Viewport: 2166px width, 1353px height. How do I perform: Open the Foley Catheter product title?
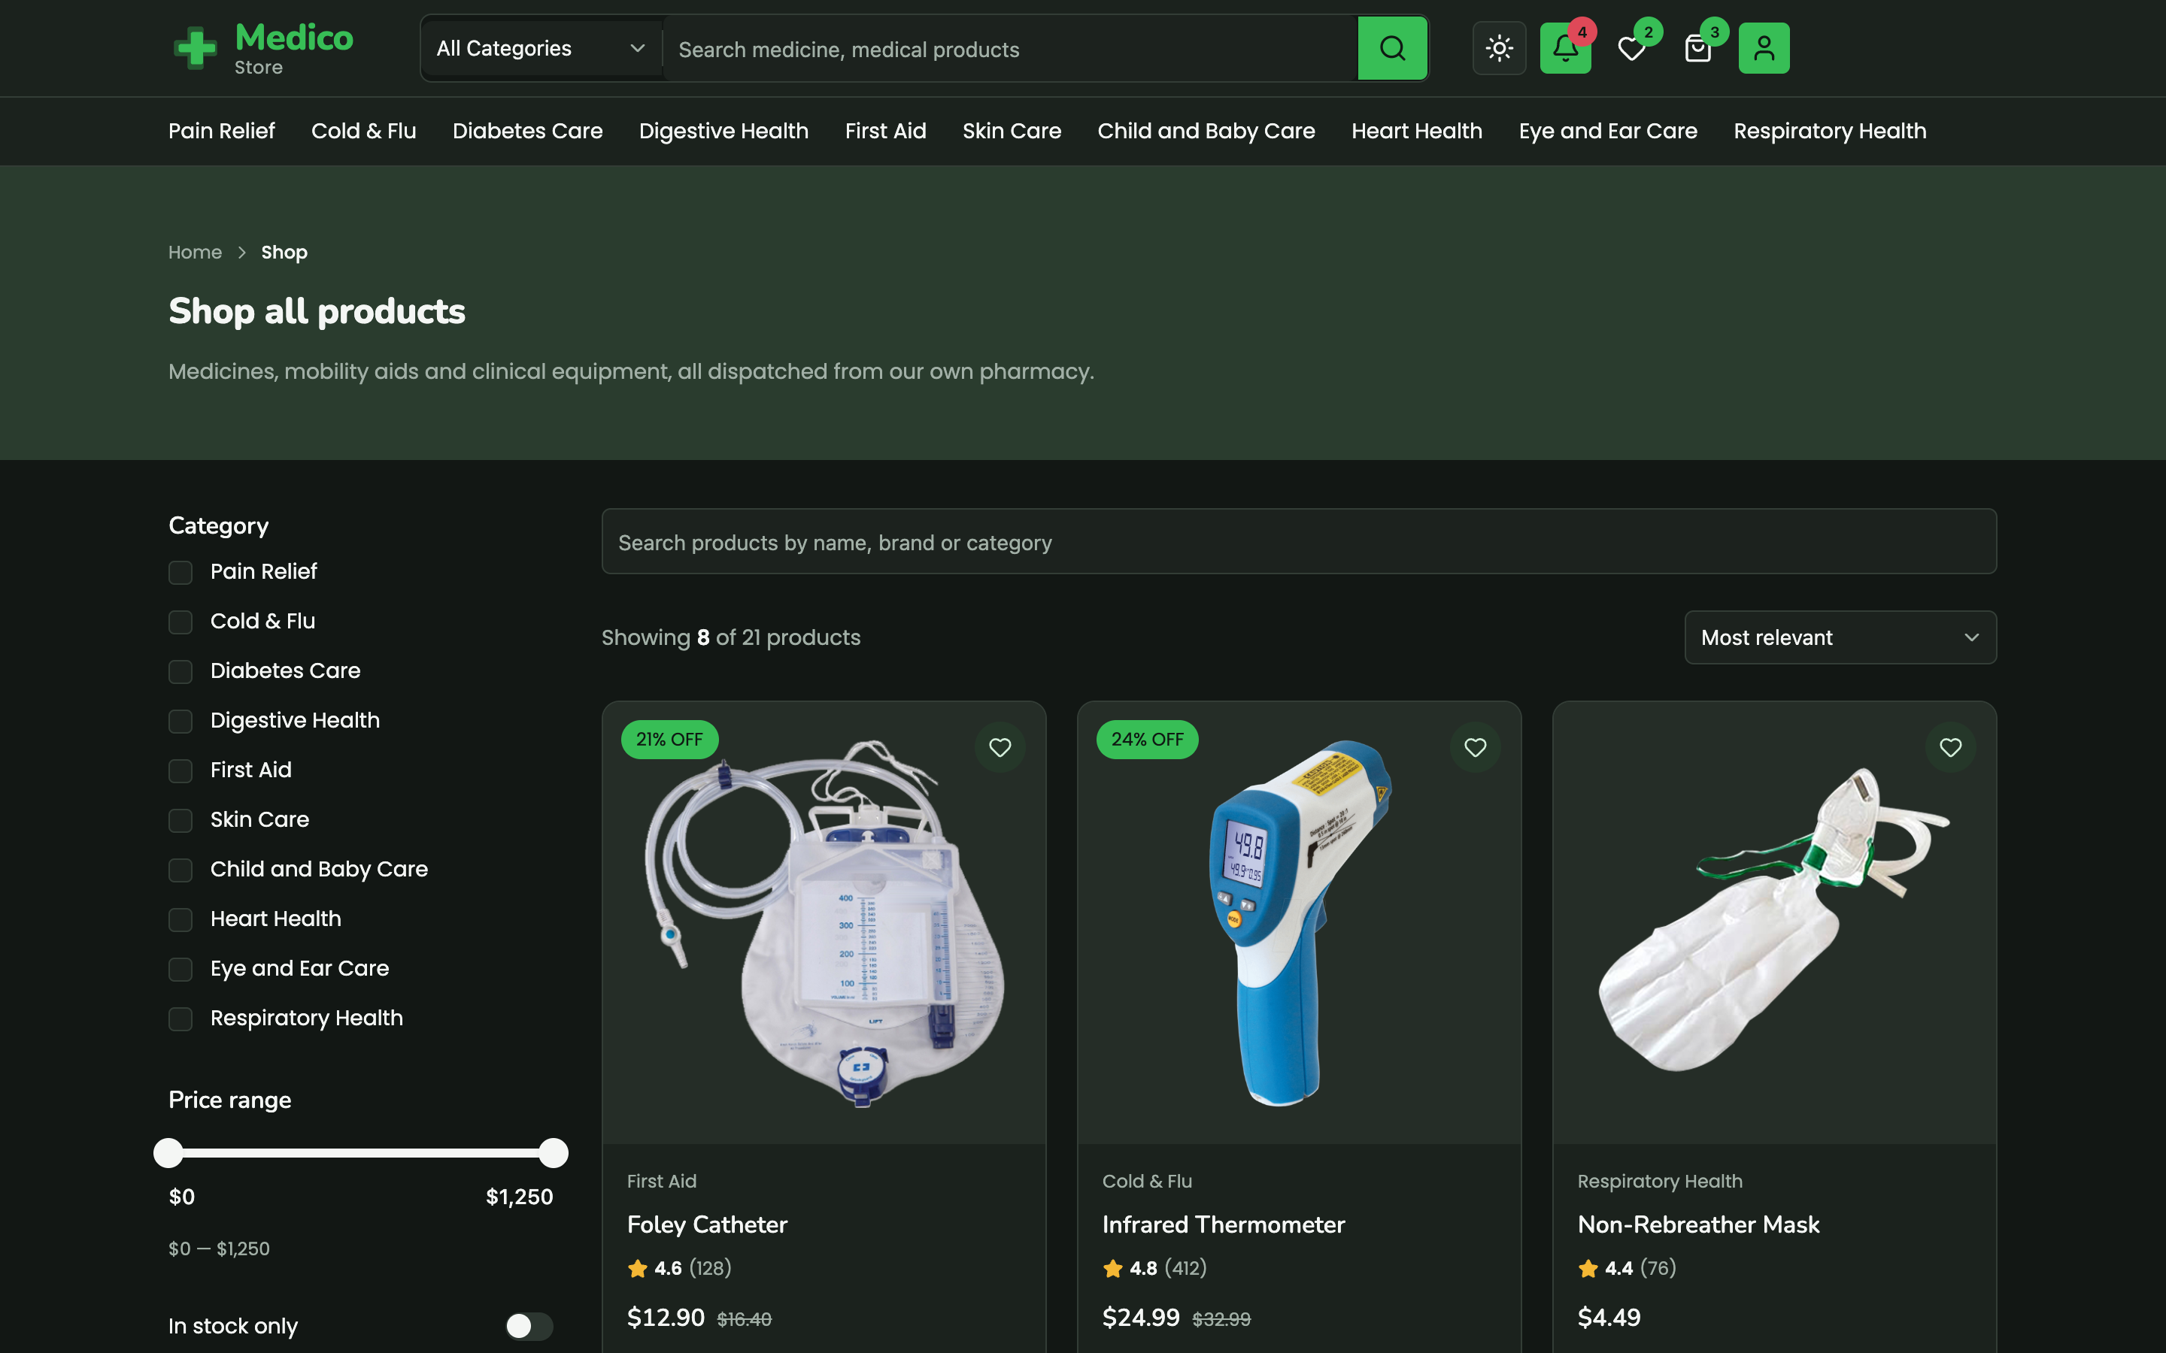click(707, 1224)
